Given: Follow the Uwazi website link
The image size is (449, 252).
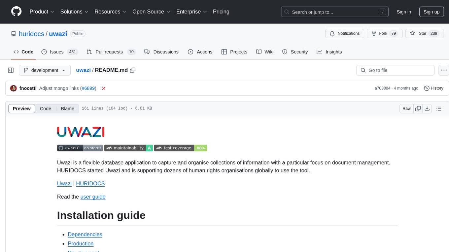Looking at the screenshot, I should point(64,183).
